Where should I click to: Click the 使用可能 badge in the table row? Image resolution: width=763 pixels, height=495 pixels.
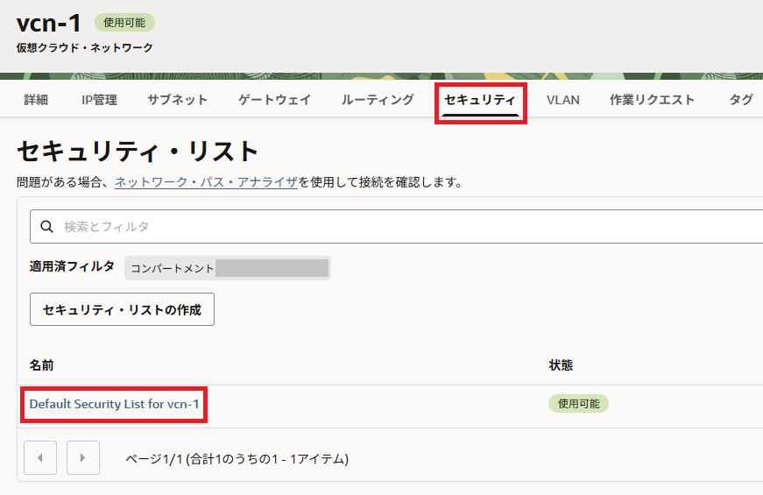(578, 404)
